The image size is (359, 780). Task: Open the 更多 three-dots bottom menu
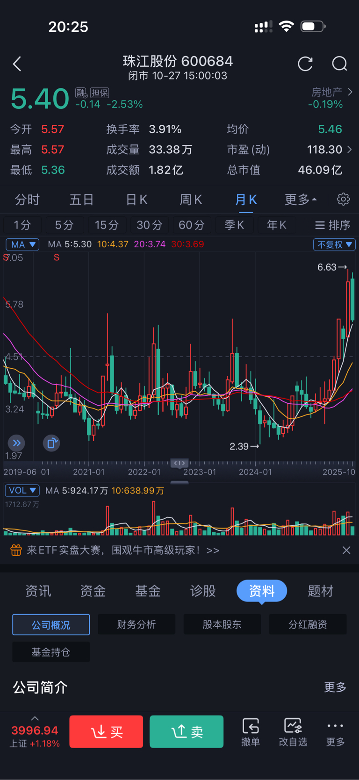(x=336, y=732)
